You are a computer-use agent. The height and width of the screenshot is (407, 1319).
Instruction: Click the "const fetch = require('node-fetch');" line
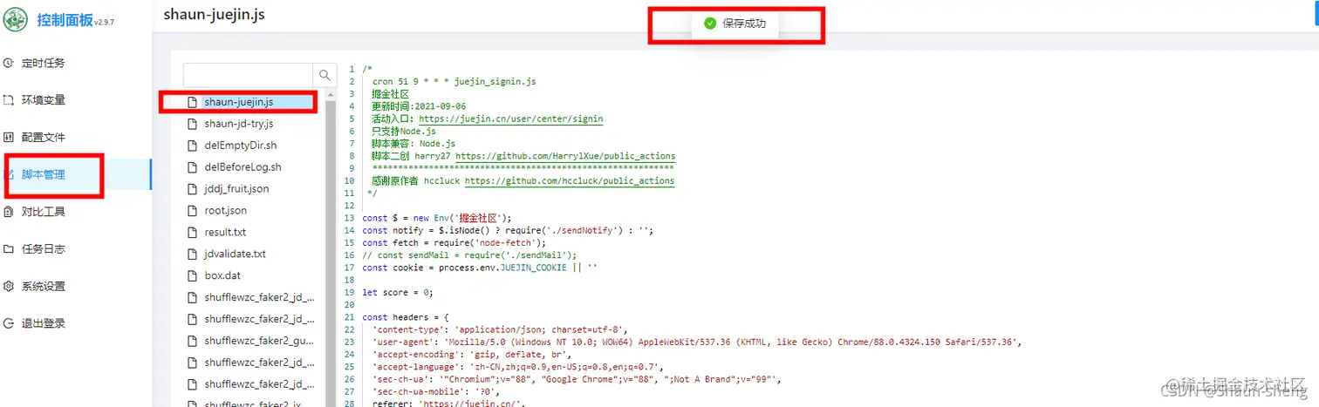coord(453,243)
